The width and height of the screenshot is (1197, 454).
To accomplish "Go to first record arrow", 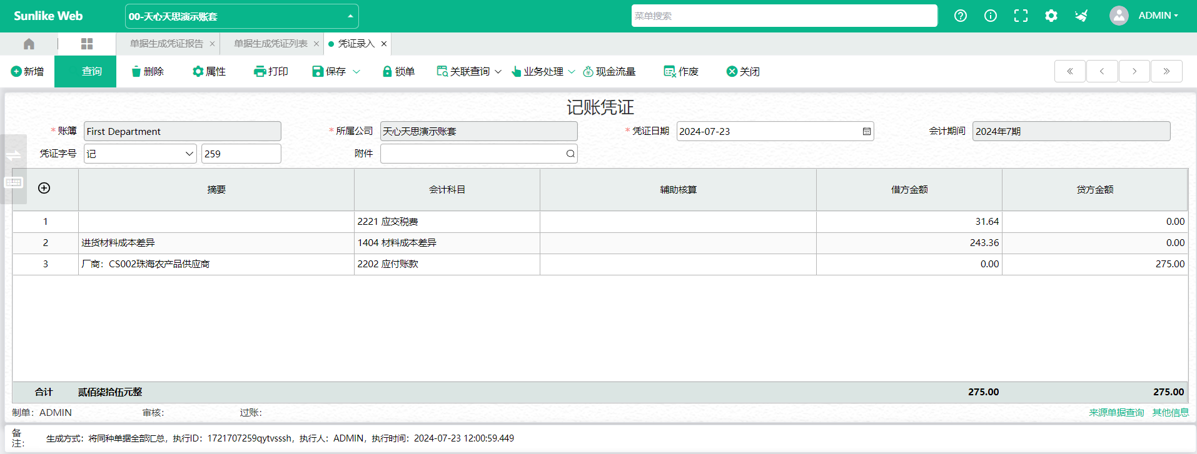I will pyautogui.click(x=1070, y=71).
